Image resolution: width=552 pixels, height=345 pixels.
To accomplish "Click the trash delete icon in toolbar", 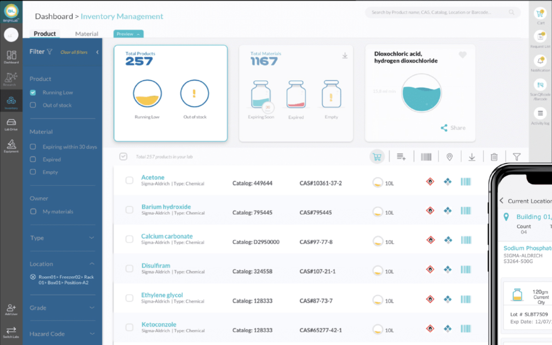I will click(494, 157).
